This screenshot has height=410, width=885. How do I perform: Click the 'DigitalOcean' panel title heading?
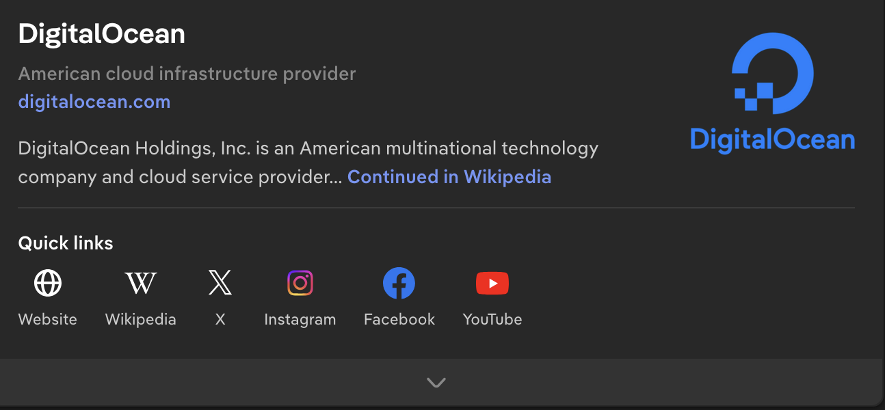pyautogui.click(x=102, y=34)
